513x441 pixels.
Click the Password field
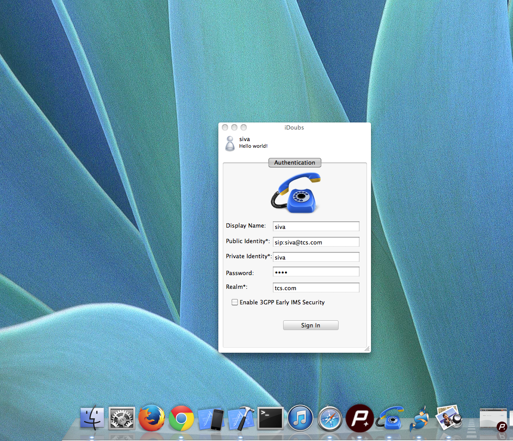[x=316, y=271]
